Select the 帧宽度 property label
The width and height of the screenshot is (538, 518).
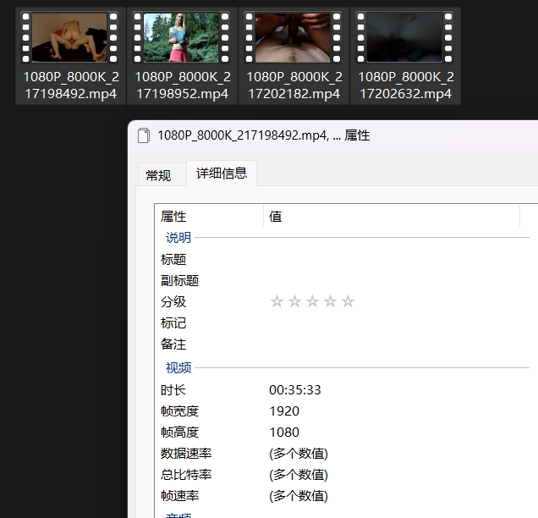pos(180,411)
